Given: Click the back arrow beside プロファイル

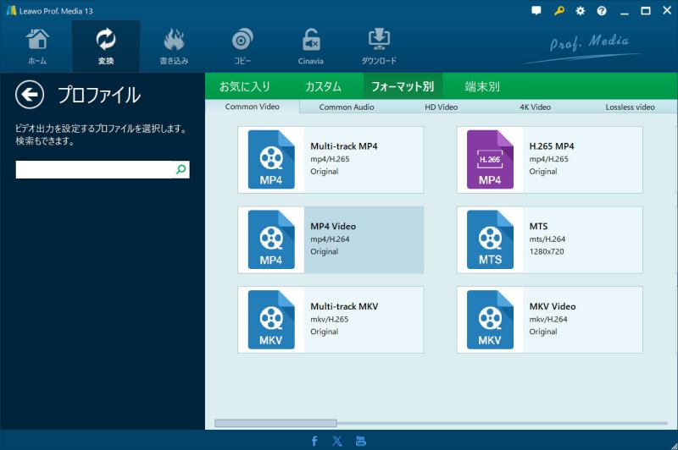Looking at the screenshot, I should [x=30, y=95].
